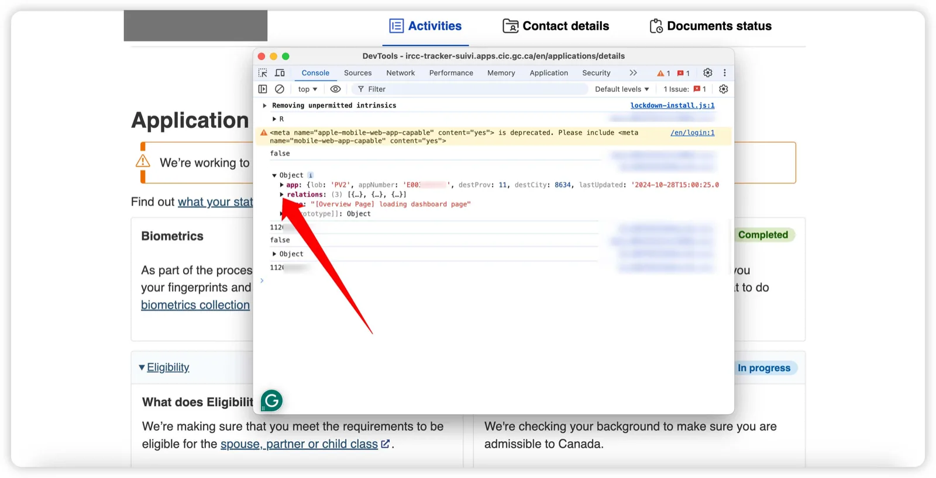This screenshot has width=936, height=478.
Task: Switch to the Network tab
Action: point(401,73)
